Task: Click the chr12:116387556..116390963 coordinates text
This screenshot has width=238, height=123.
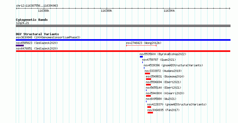Action: click(37, 6)
